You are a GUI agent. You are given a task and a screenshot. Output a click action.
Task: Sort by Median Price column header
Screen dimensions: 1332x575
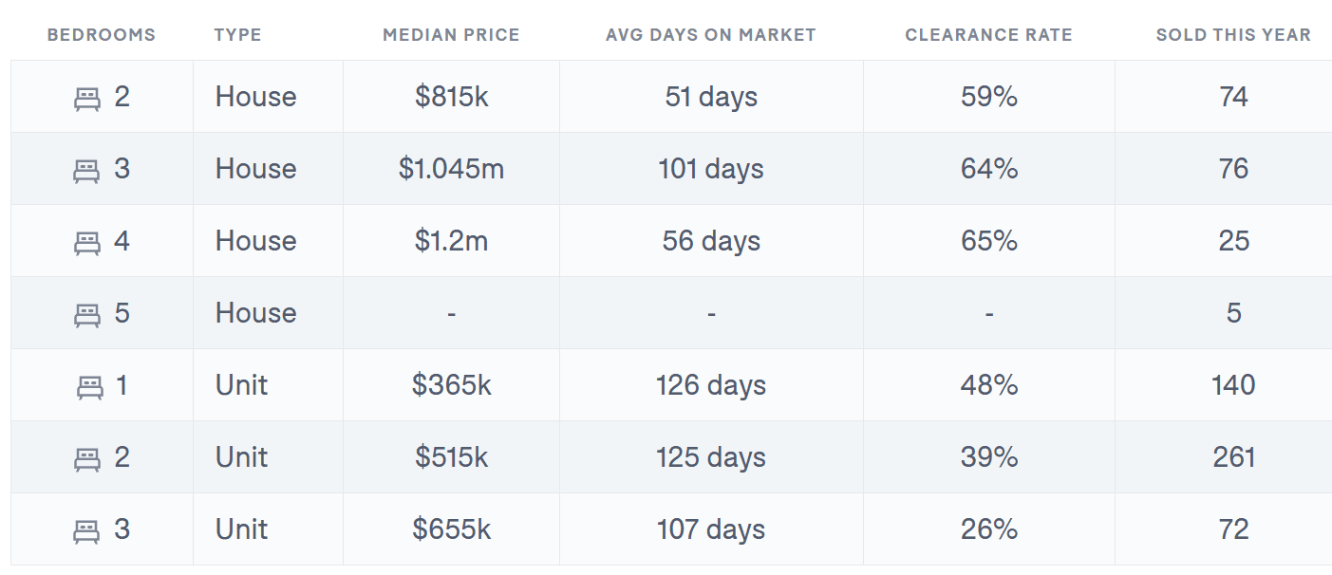tap(451, 35)
